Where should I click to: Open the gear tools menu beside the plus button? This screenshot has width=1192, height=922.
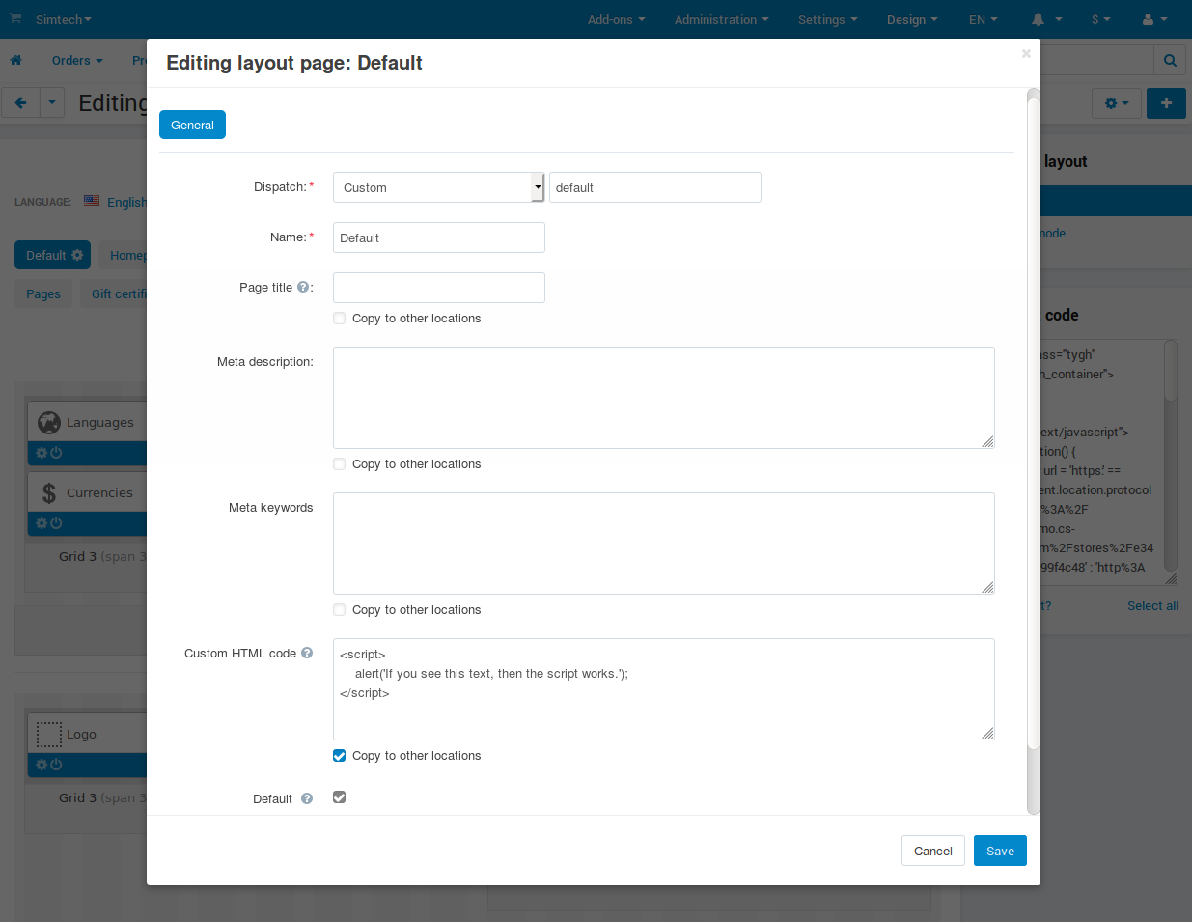coord(1117,103)
